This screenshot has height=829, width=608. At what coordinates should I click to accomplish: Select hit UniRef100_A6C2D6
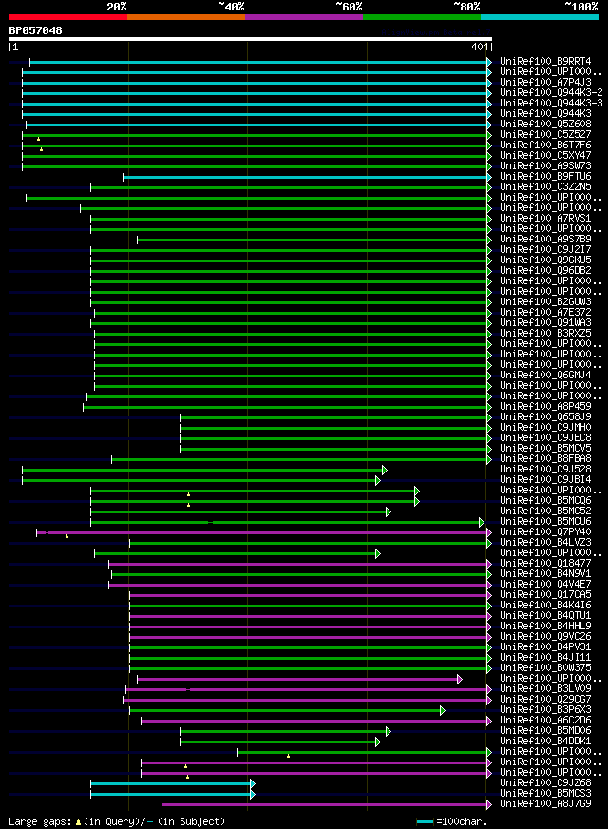pyautogui.click(x=545, y=721)
